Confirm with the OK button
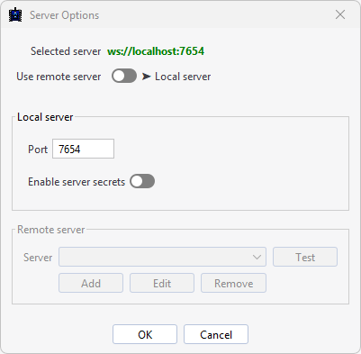The height and width of the screenshot is (354, 361). (145, 334)
